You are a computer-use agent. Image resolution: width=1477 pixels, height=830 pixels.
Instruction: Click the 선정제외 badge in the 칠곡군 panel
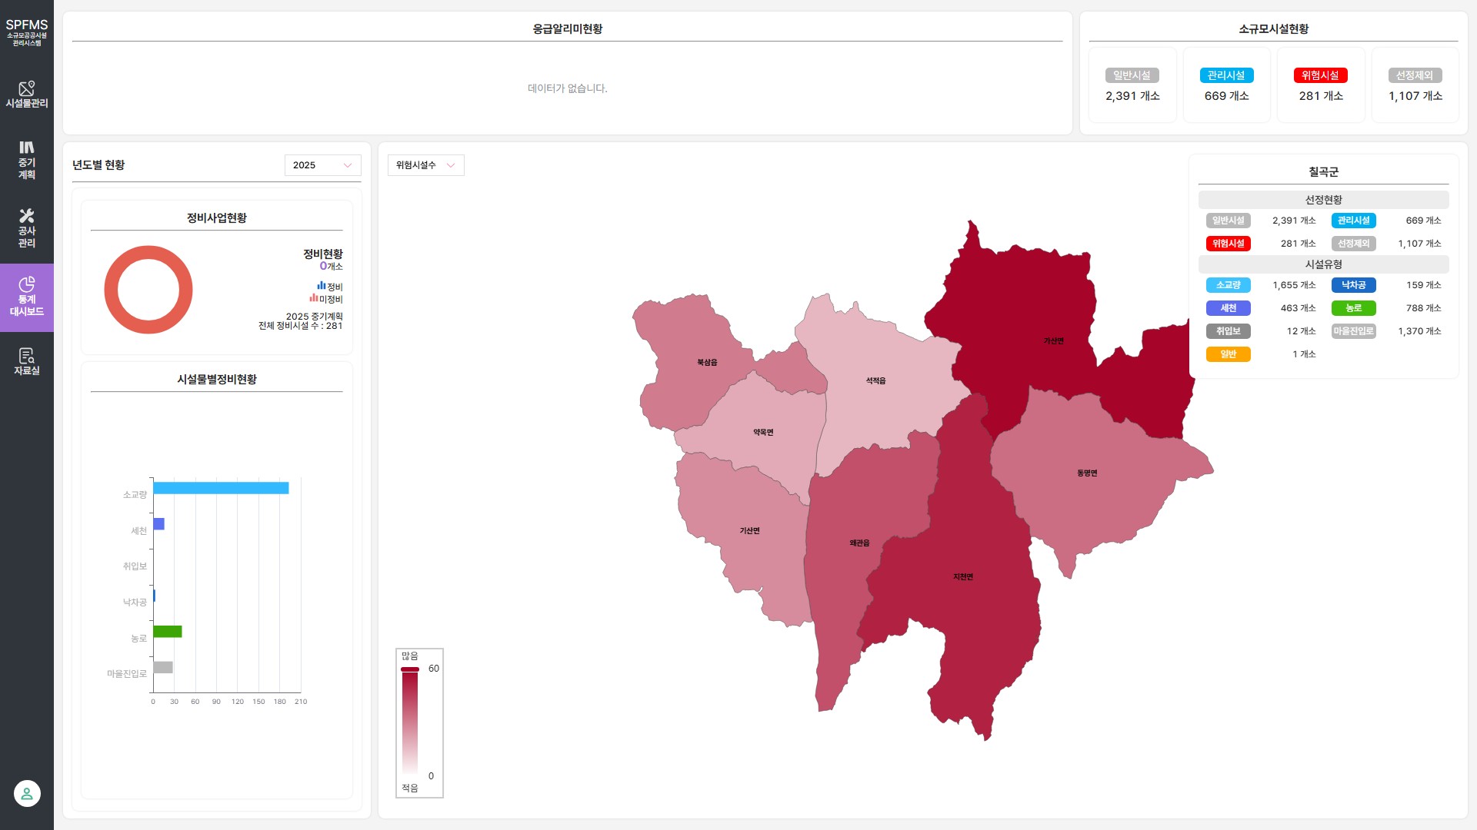click(1354, 244)
